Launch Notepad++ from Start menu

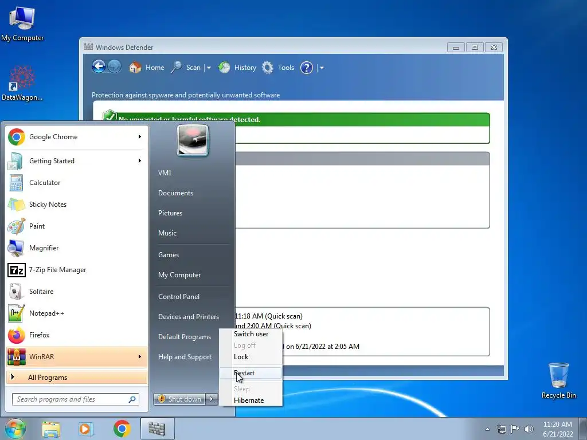(77, 313)
